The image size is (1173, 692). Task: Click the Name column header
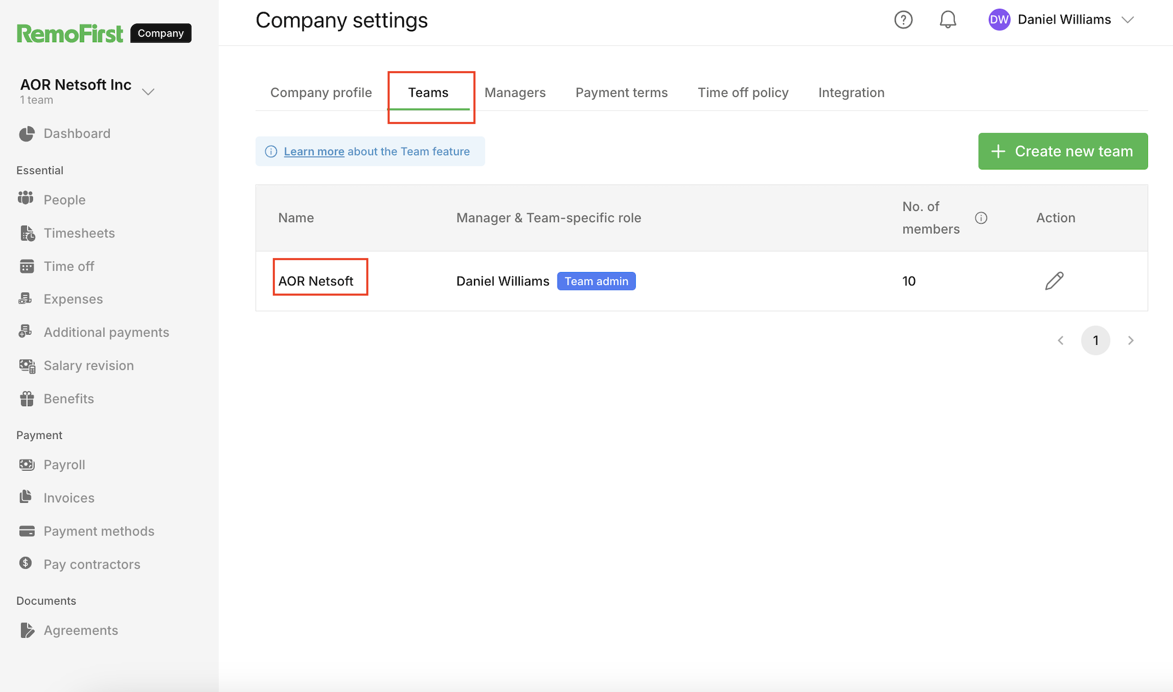tap(296, 218)
